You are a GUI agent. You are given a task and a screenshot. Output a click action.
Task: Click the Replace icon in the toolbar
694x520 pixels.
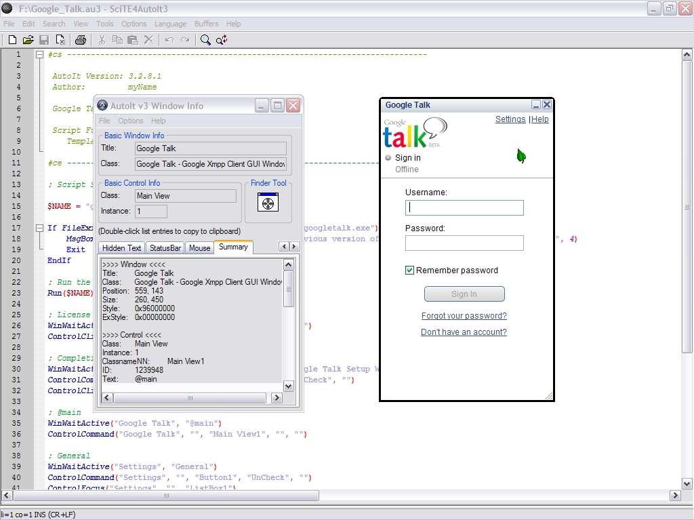[222, 40]
